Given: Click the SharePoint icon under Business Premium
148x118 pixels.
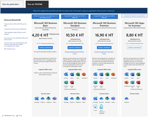Looking at the screenshot, I should (x=107, y=98).
